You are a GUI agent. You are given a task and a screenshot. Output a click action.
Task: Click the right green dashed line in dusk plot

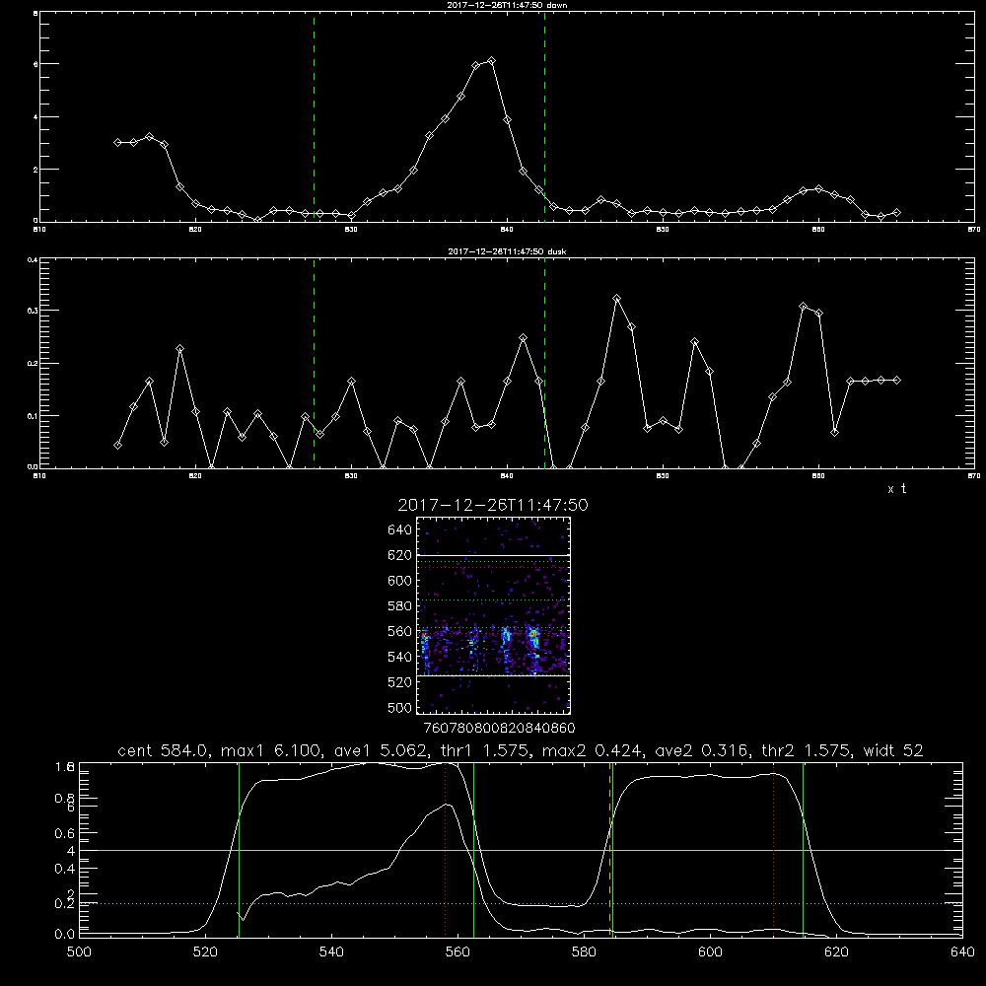tap(544, 363)
